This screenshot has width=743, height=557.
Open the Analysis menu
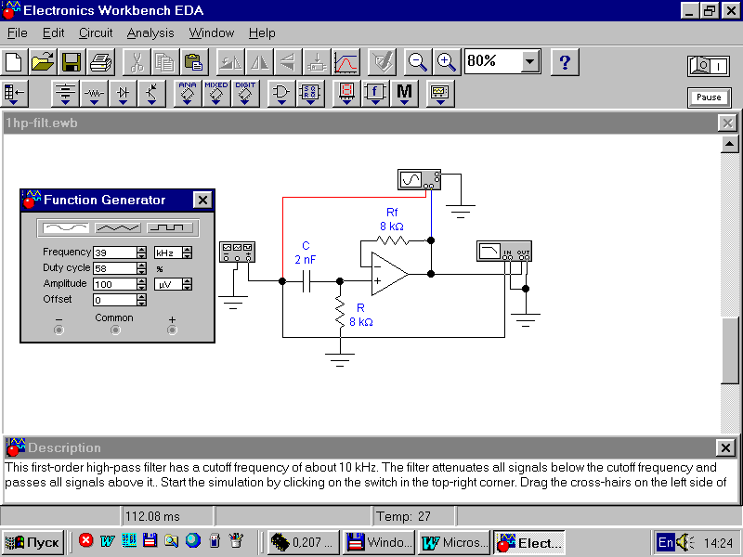(150, 33)
